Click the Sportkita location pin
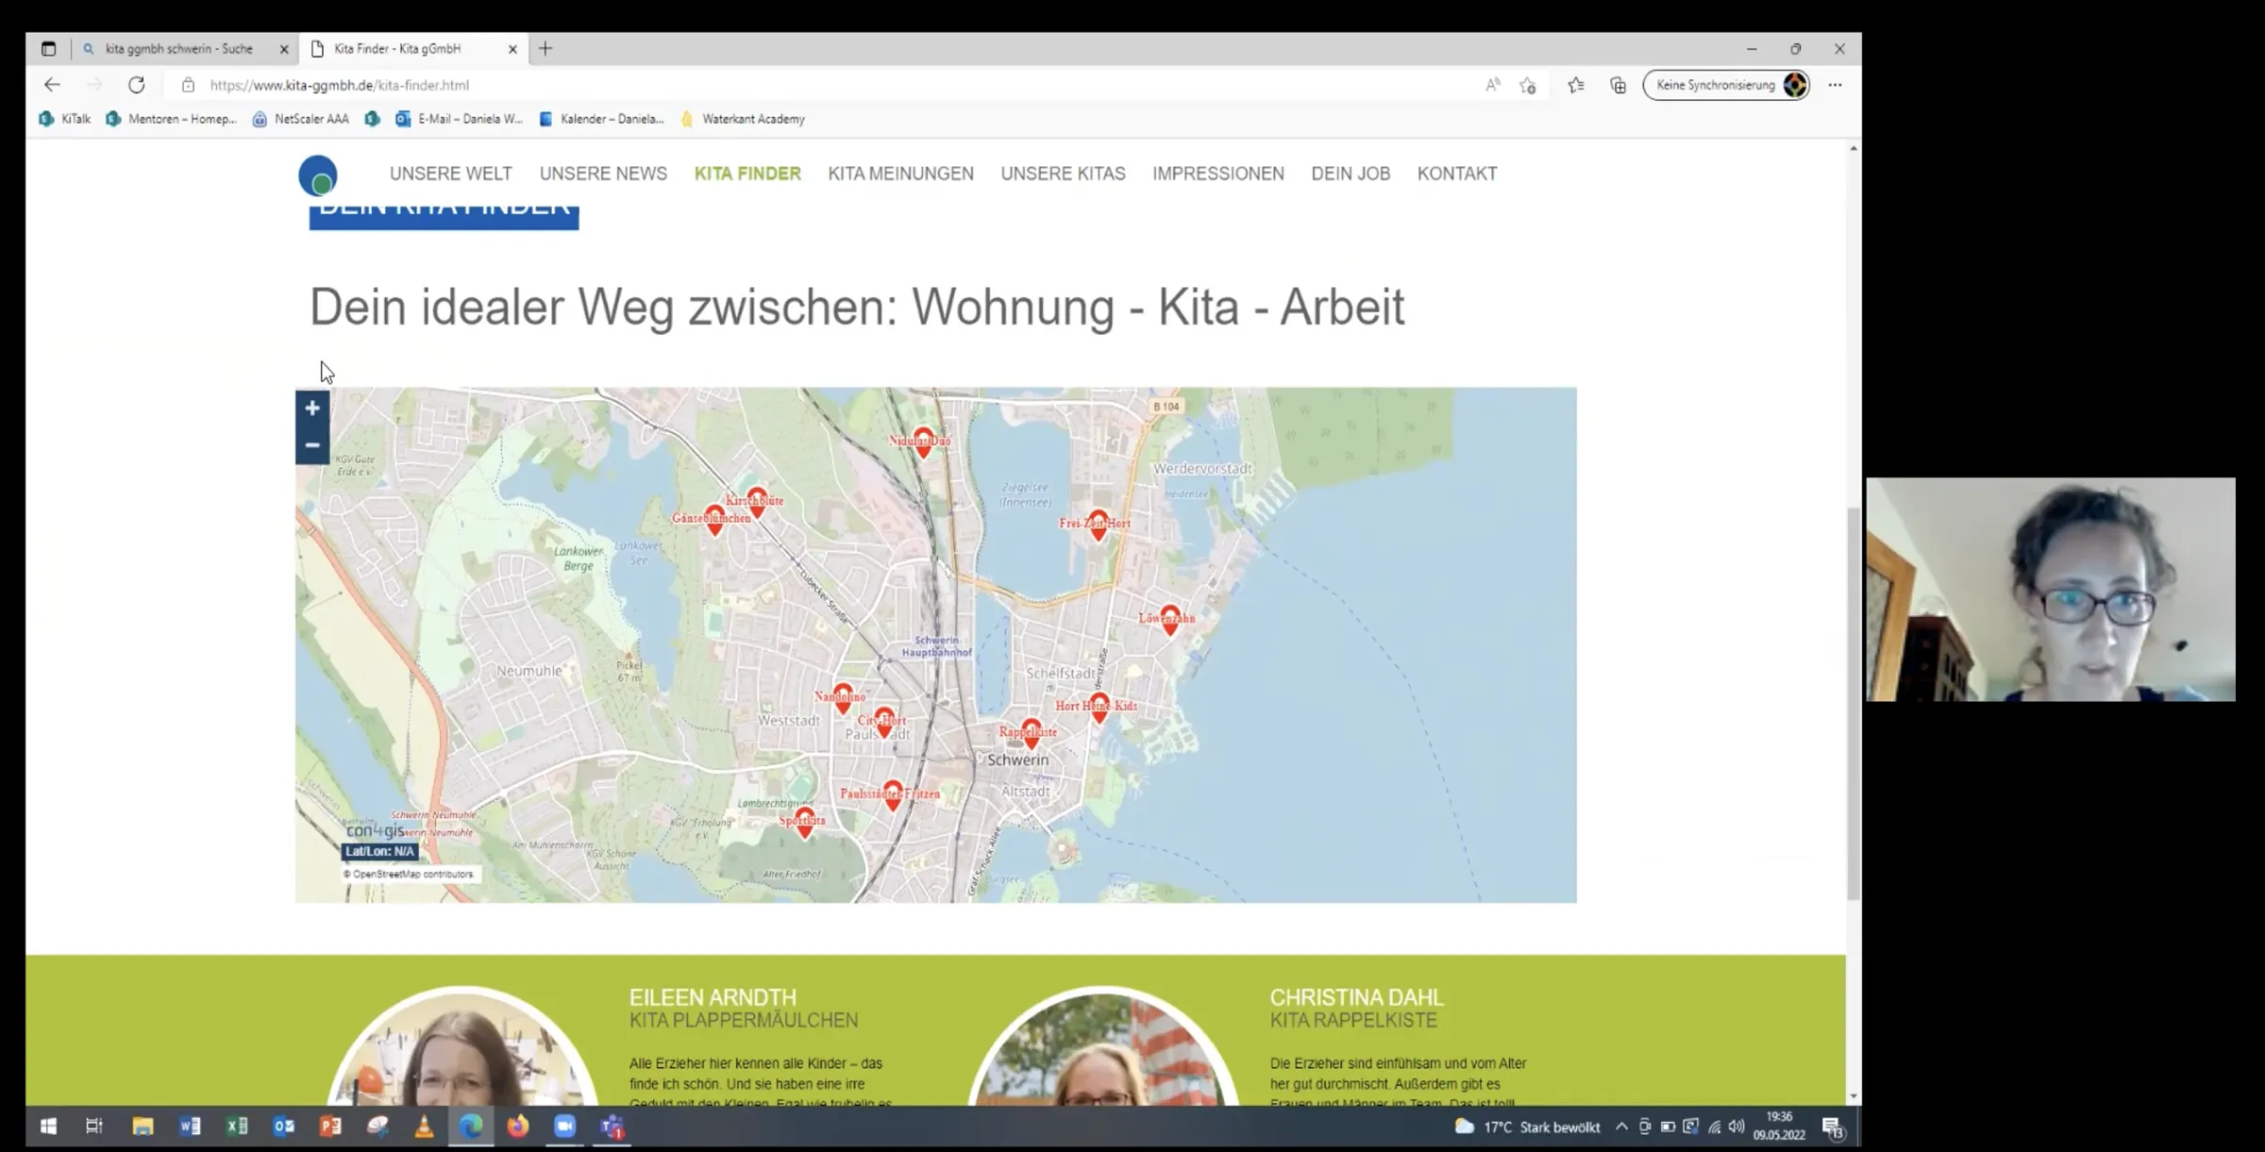Viewport: 2265px width, 1152px height. point(804,821)
